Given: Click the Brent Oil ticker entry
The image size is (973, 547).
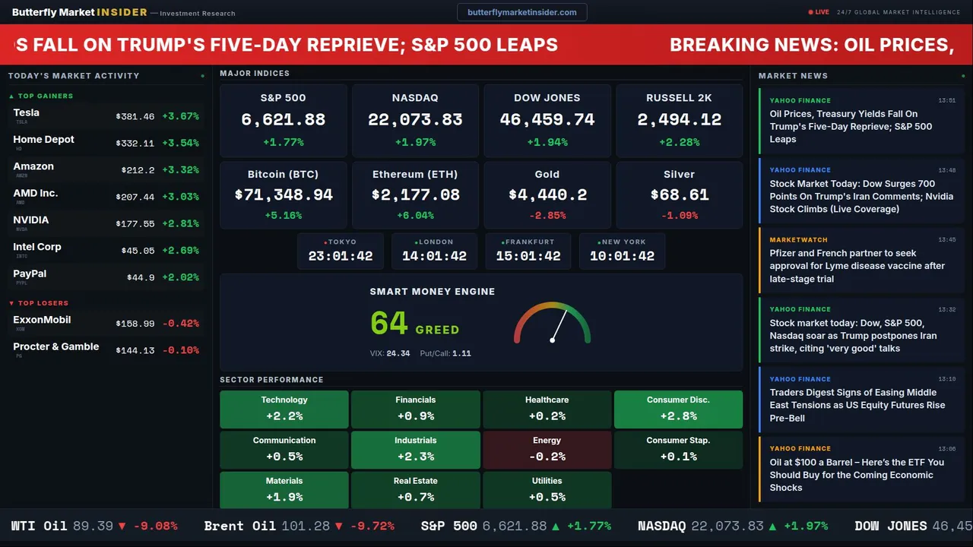Looking at the screenshot, I should point(300,526).
